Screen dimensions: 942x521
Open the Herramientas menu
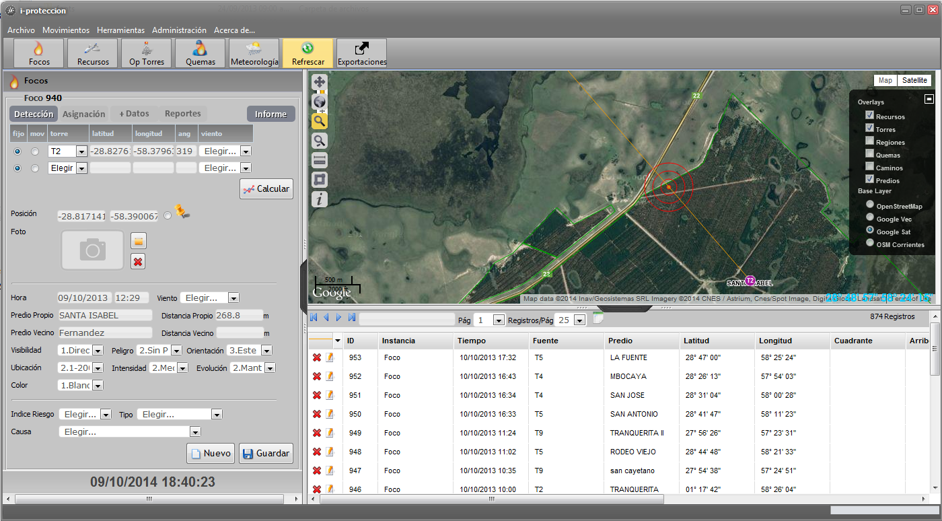click(x=120, y=30)
